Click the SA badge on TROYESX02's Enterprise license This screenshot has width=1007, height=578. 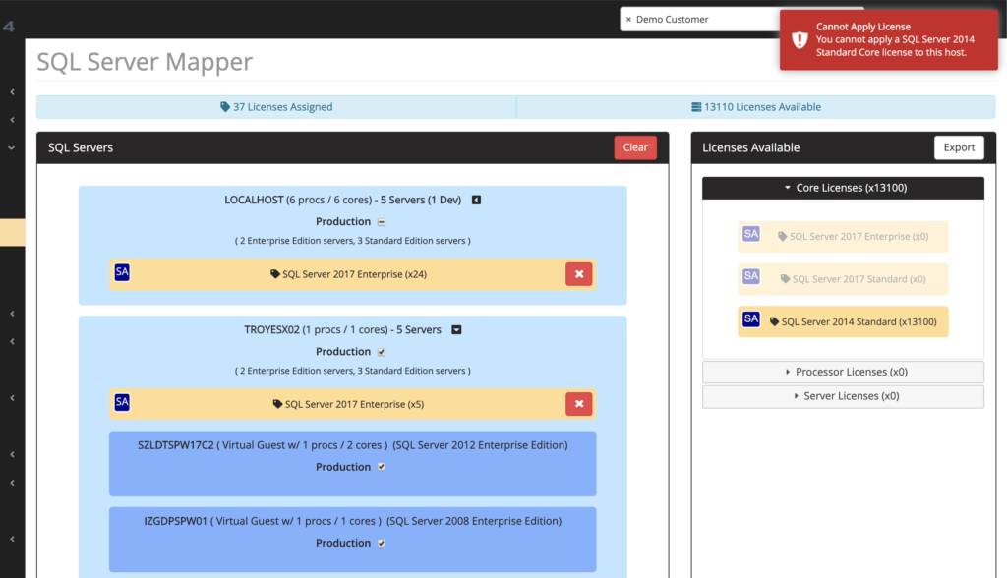click(122, 402)
